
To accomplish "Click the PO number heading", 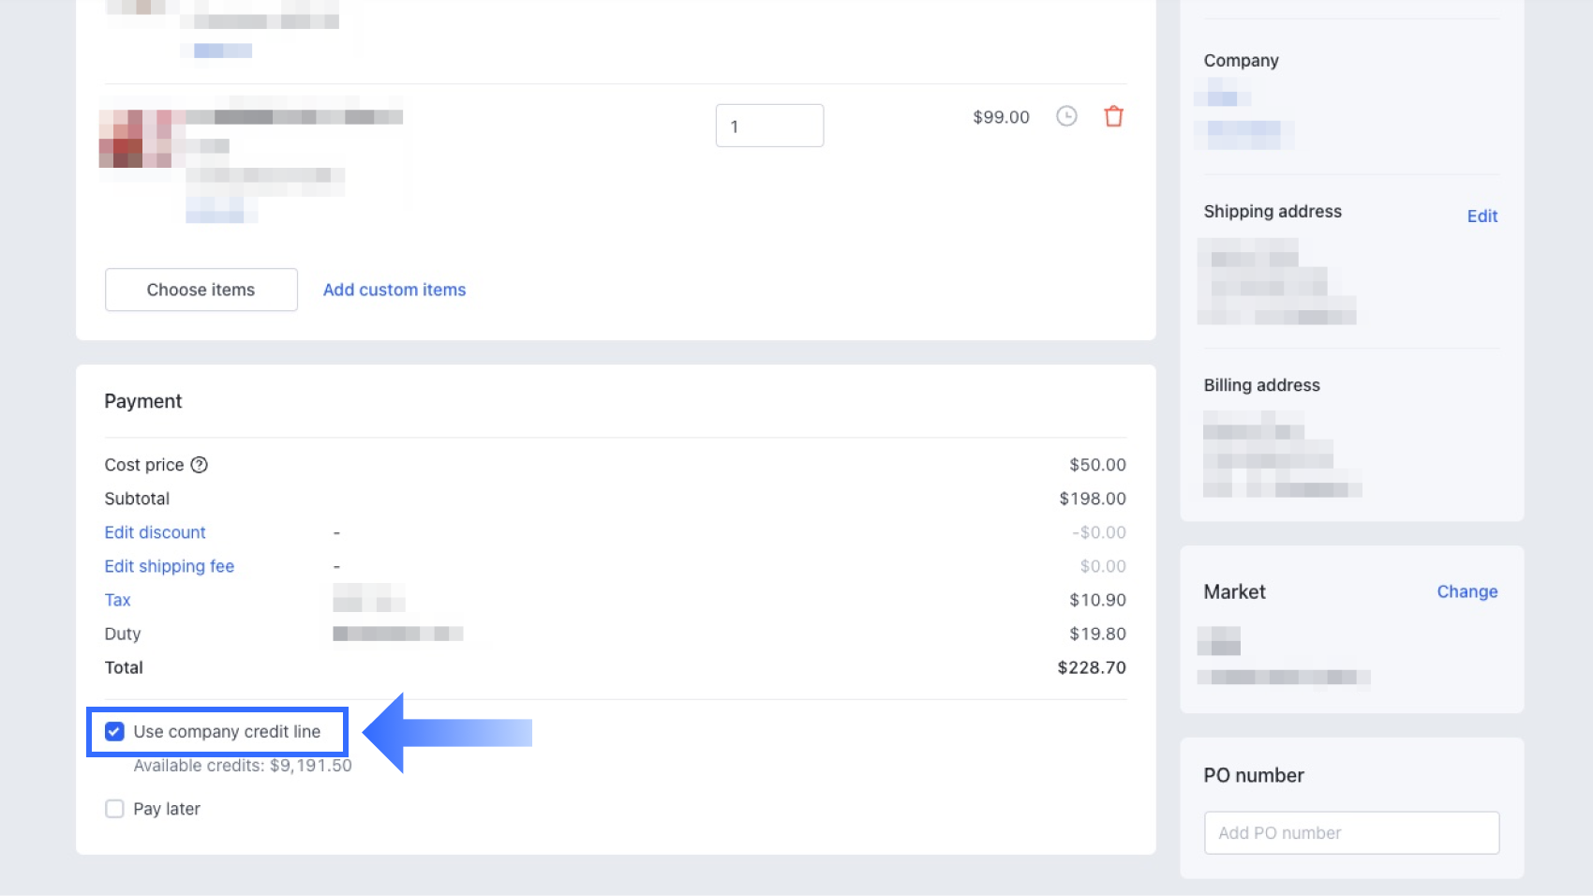I will click(x=1254, y=775).
